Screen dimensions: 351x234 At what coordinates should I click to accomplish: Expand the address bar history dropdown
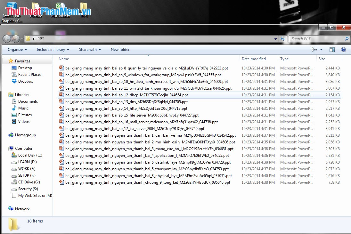(275, 38)
